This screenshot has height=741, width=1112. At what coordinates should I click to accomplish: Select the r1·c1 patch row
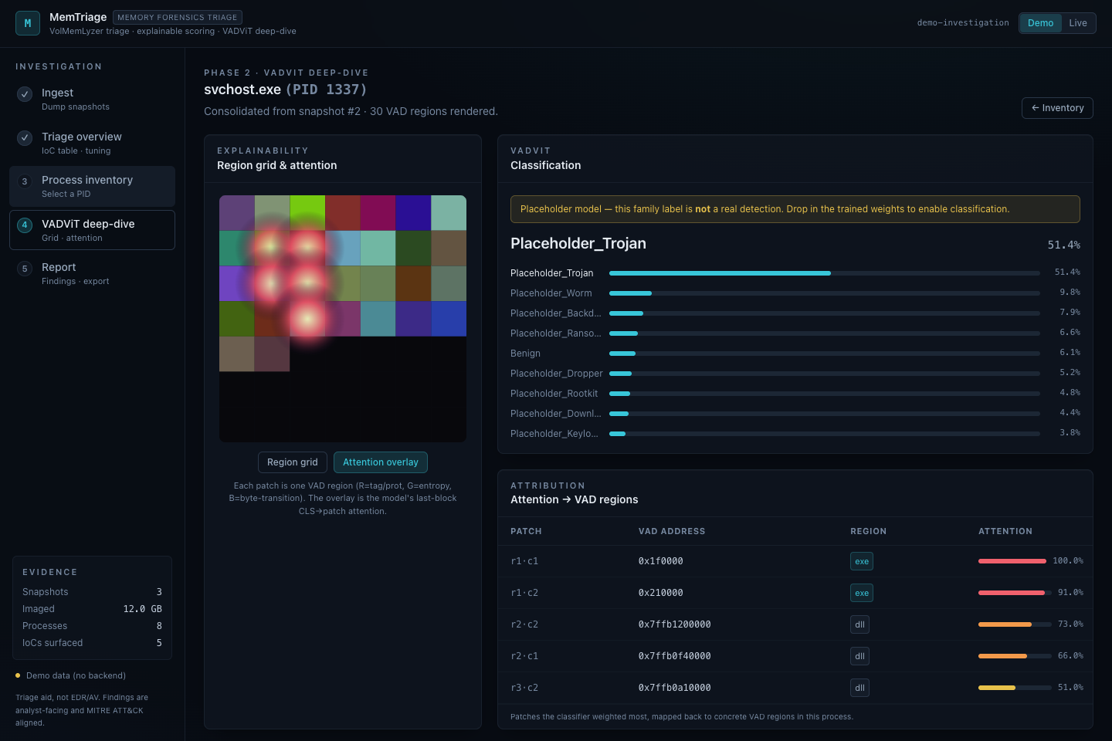click(x=795, y=561)
